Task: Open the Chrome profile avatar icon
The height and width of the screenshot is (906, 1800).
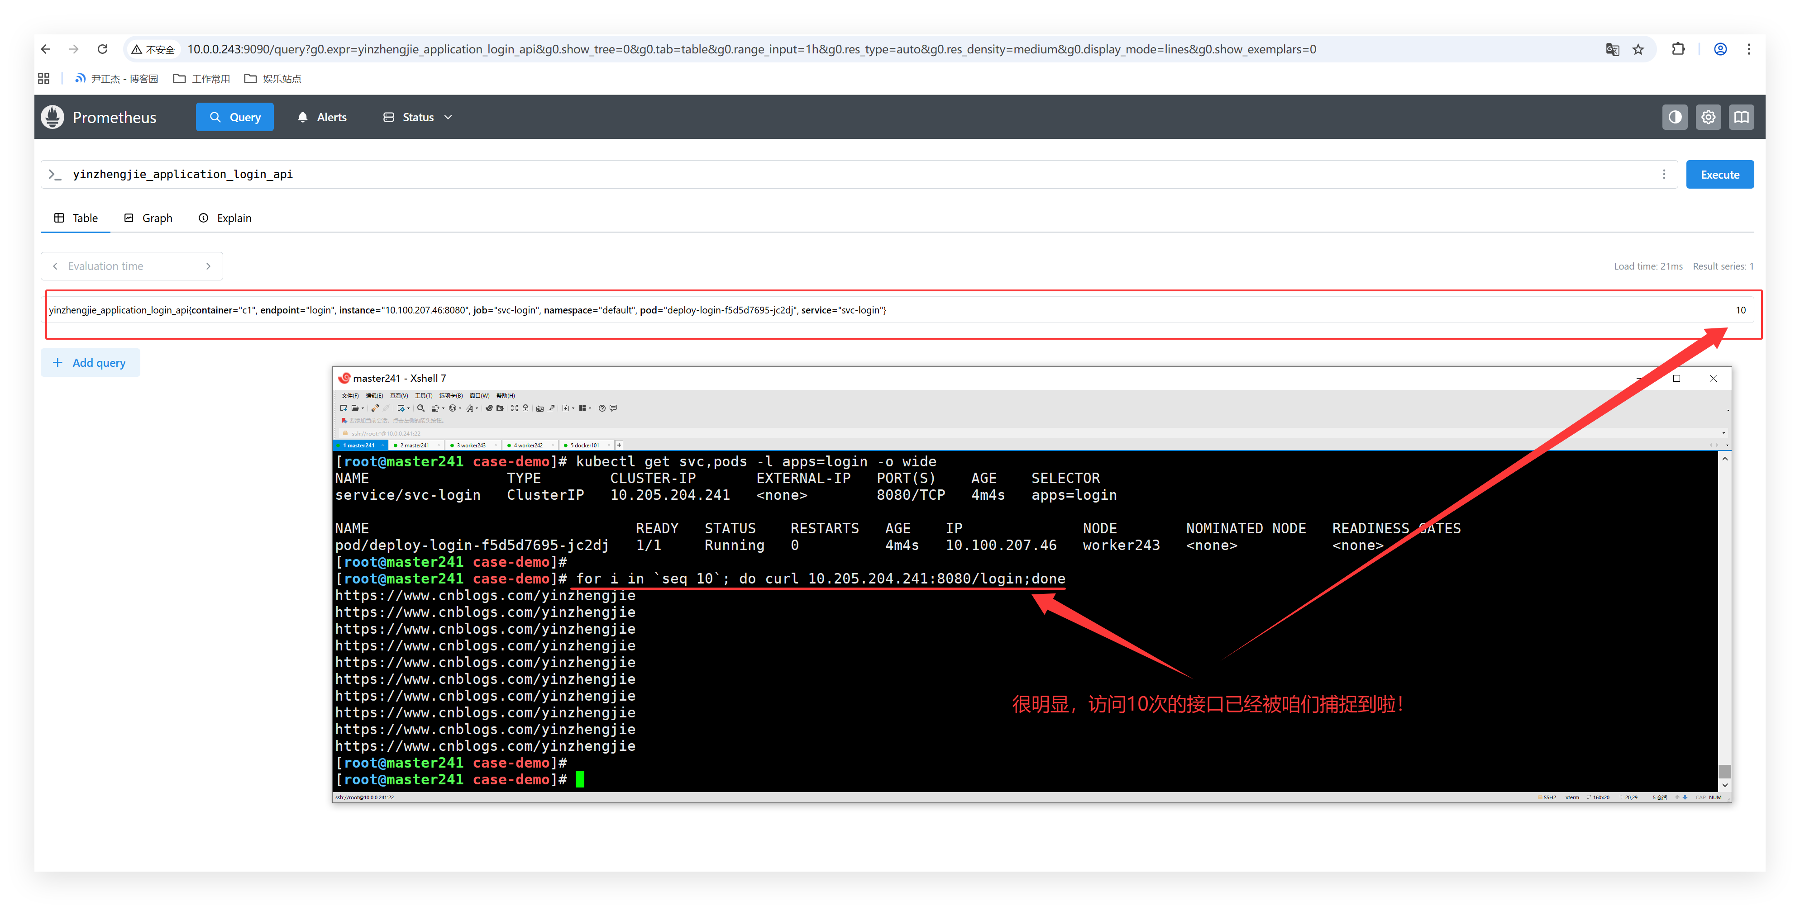Action: pyautogui.click(x=1721, y=50)
